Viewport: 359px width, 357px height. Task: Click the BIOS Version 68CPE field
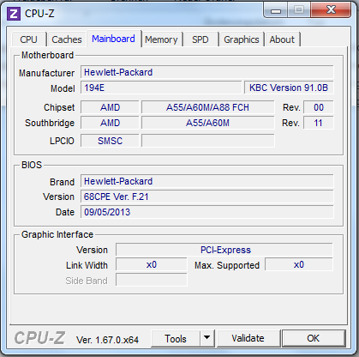coord(207,197)
